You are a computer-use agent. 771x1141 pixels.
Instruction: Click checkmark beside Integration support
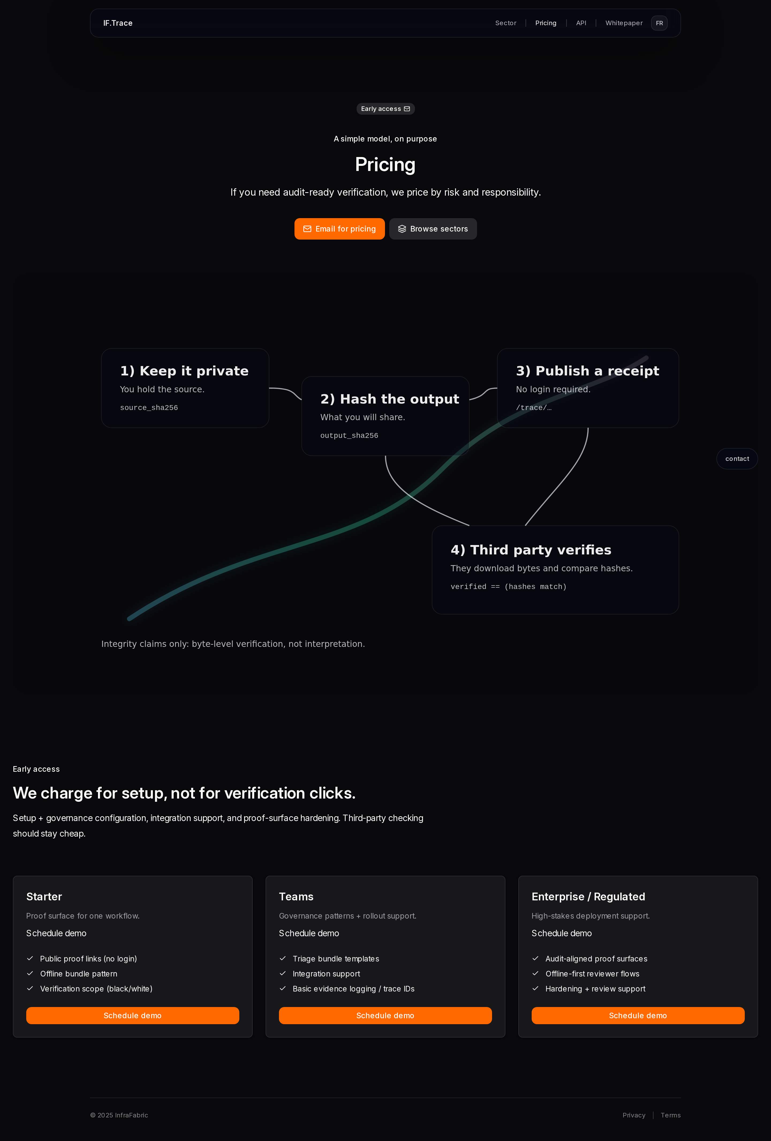click(282, 974)
